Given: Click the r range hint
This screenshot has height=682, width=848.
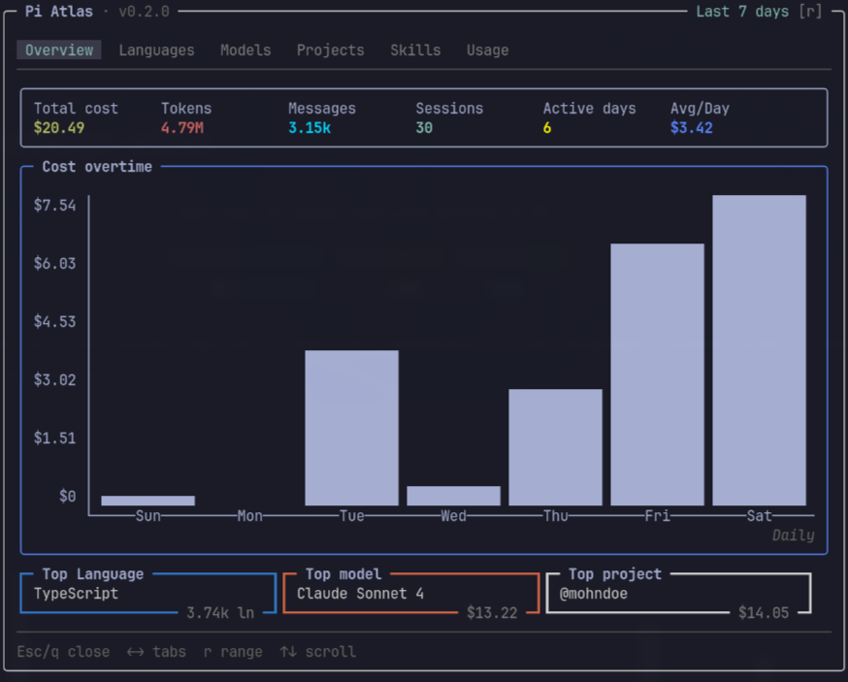Looking at the screenshot, I should click(233, 652).
